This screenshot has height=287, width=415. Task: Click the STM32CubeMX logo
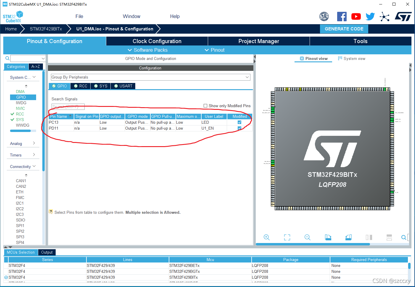(x=13, y=17)
